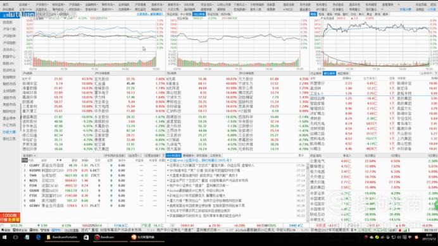
Task: Click the 设置自选股 button above the watchlist
Action: click(153, 156)
